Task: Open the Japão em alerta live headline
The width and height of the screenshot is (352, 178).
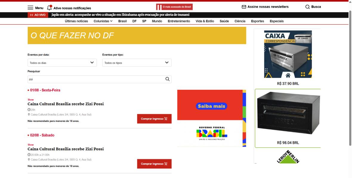Action: tap(120, 15)
